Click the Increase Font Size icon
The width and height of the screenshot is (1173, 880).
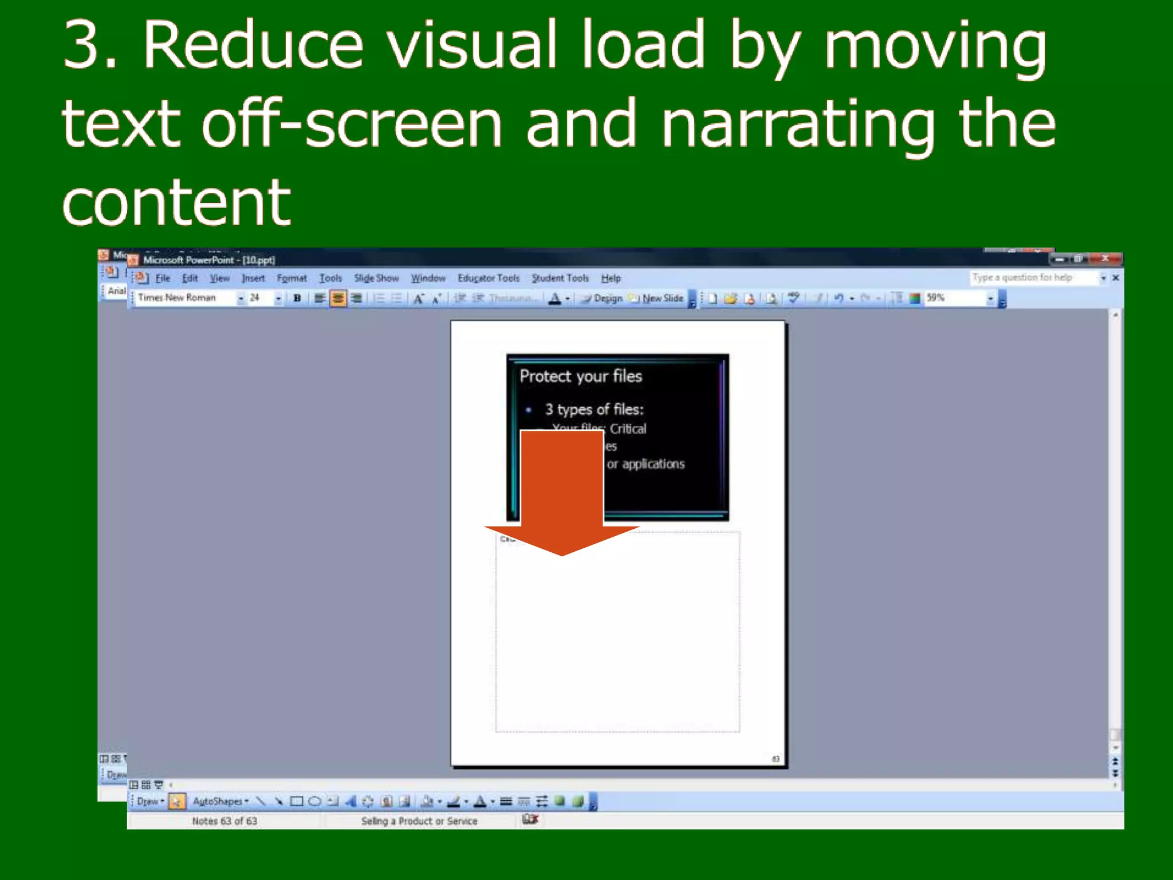419,298
